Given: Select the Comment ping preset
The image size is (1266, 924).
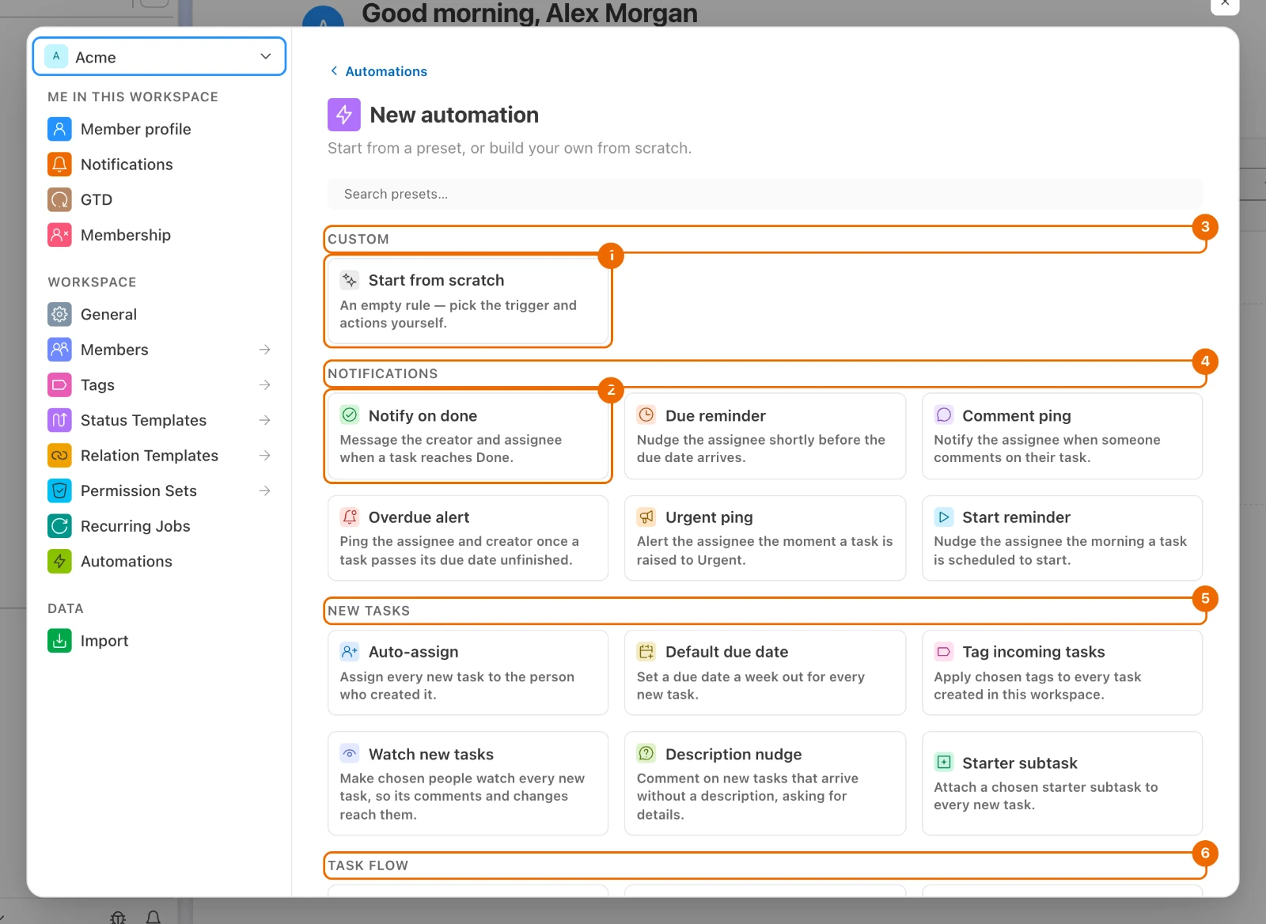Looking at the screenshot, I should tap(1062, 436).
